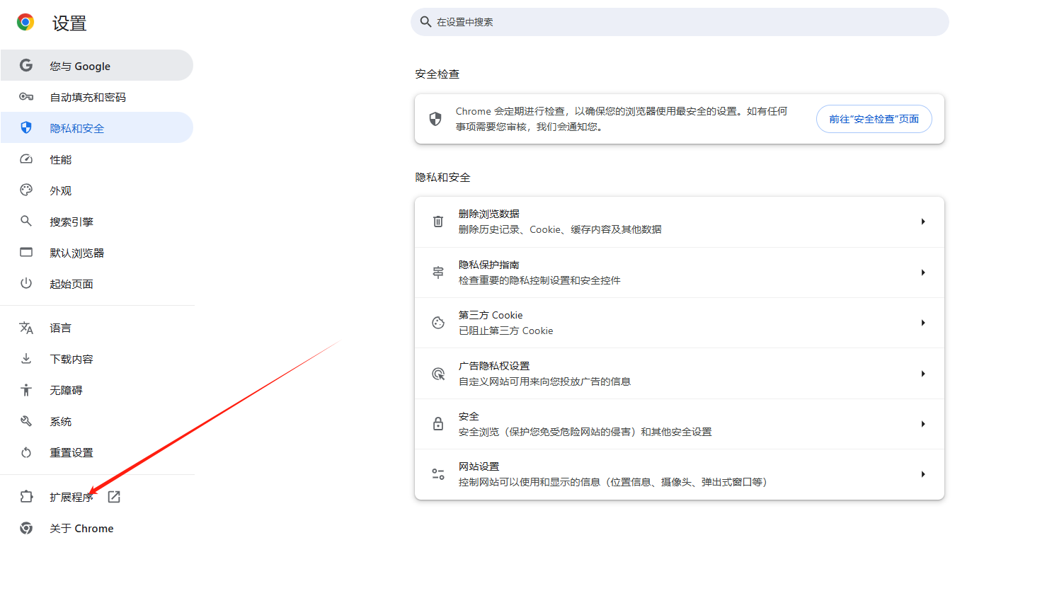Open the 自动填充和密码 menu item
This screenshot has width=1047, height=591.
(x=96, y=96)
